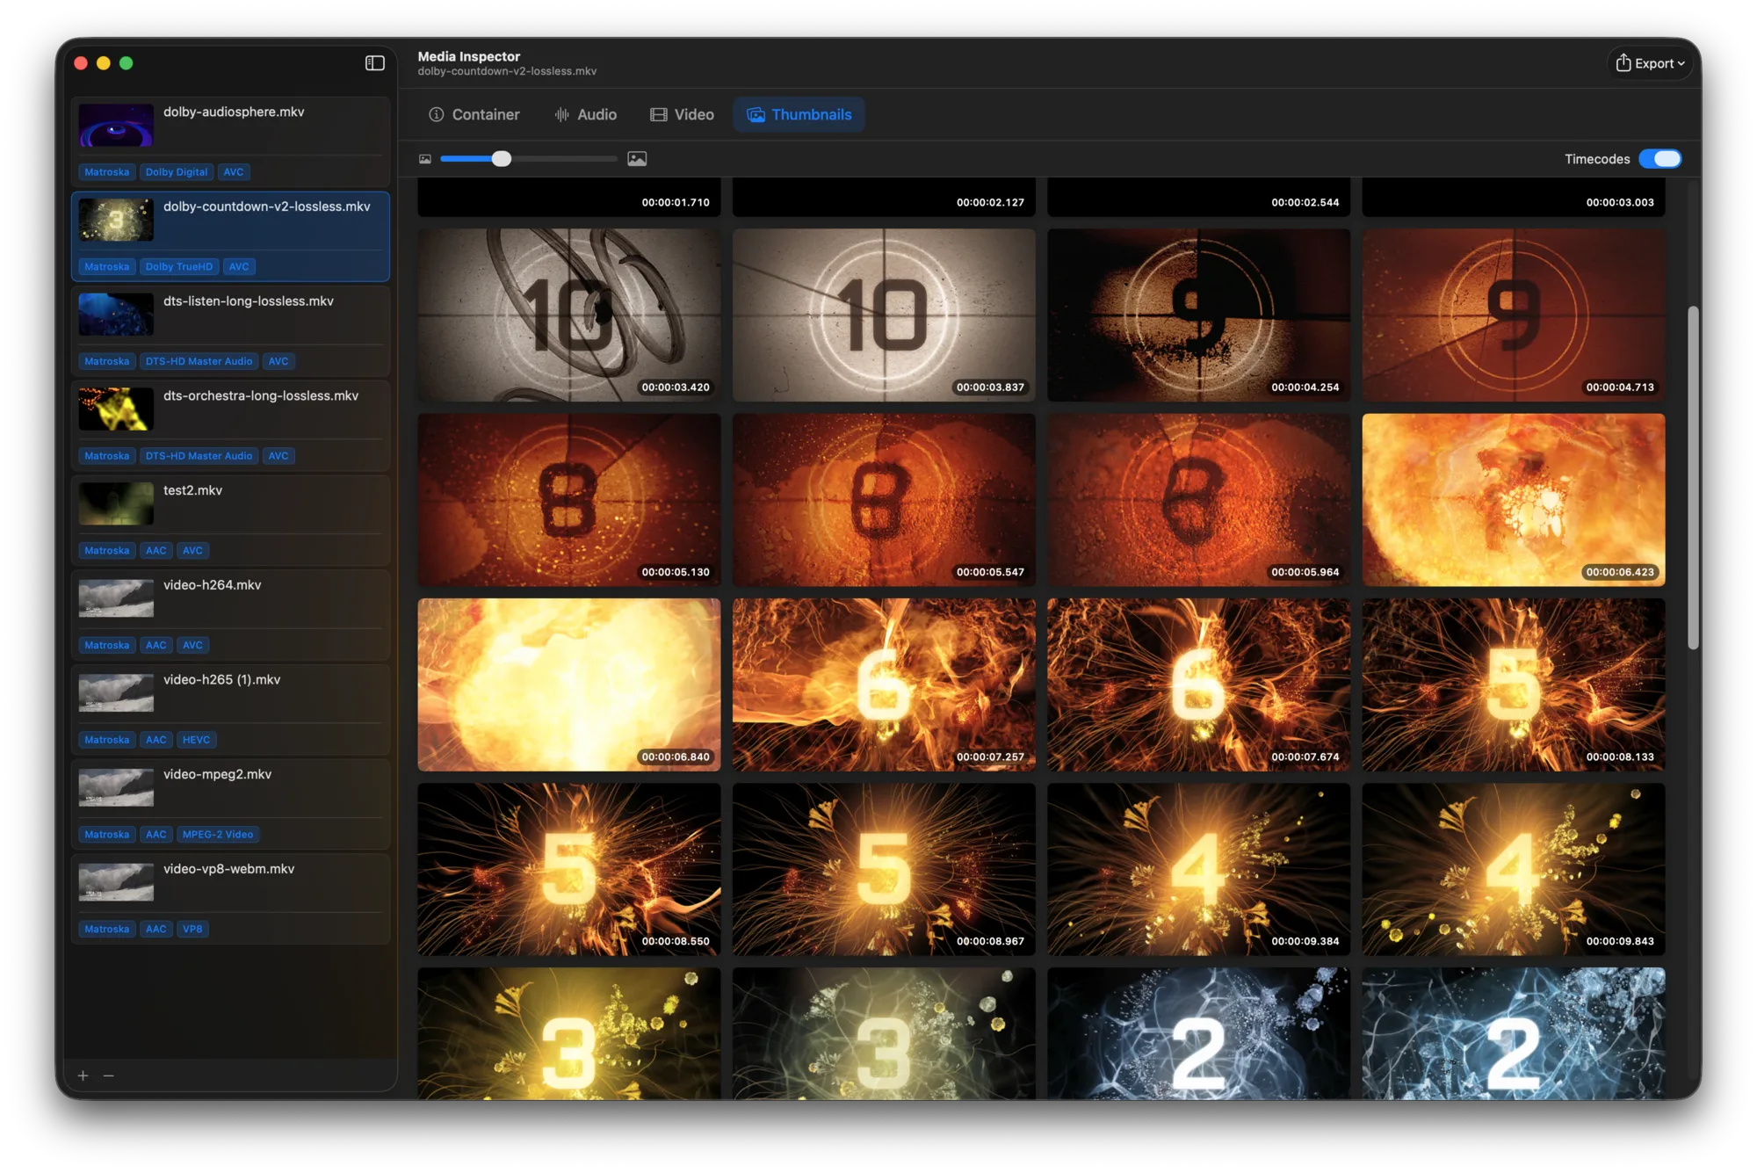This screenshot has width=1757, height=1173.
Task: Open the Export dropdown menu
Action: [1651, 63]
